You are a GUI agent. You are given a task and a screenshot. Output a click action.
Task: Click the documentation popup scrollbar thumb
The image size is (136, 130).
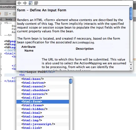[x=131, y=14]
